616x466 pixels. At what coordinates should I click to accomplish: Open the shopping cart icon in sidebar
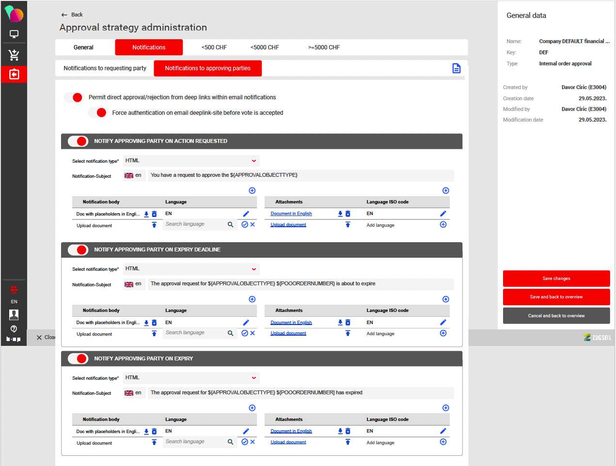click(x=14, y=55)
